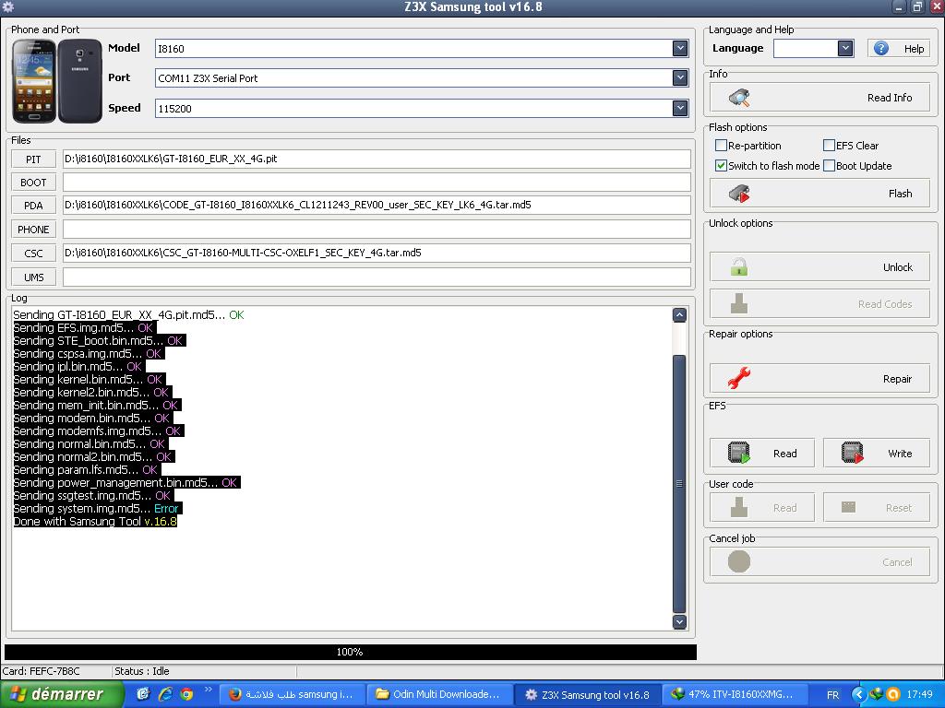
Task: Click the 'Card: FEFC-7B8C' status text
Action: pyautogui.click(x=41, y=671)
